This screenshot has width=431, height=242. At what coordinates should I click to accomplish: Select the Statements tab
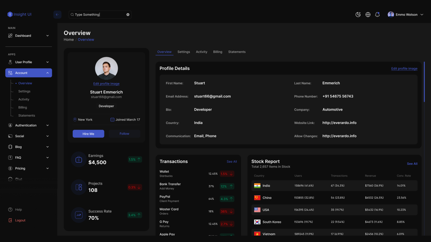[237, 52]
